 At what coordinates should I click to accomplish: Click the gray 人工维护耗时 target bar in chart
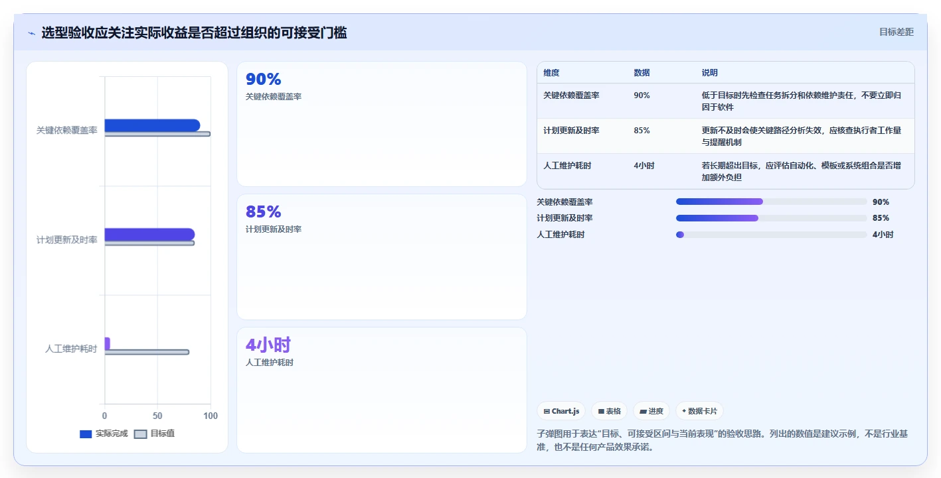[147, 352]
